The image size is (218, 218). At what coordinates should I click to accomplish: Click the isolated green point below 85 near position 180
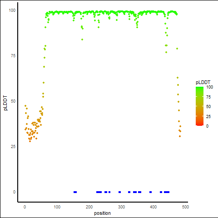(82, 40)
